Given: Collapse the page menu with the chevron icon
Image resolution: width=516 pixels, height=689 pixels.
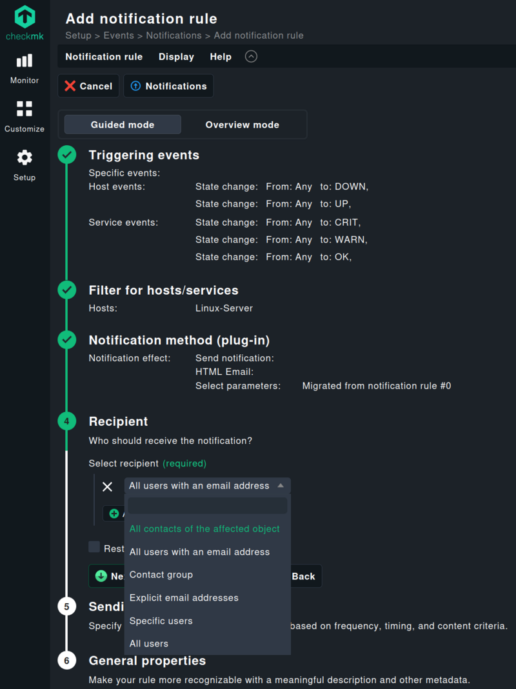Looking at the screenshot, I should (251, 56).
